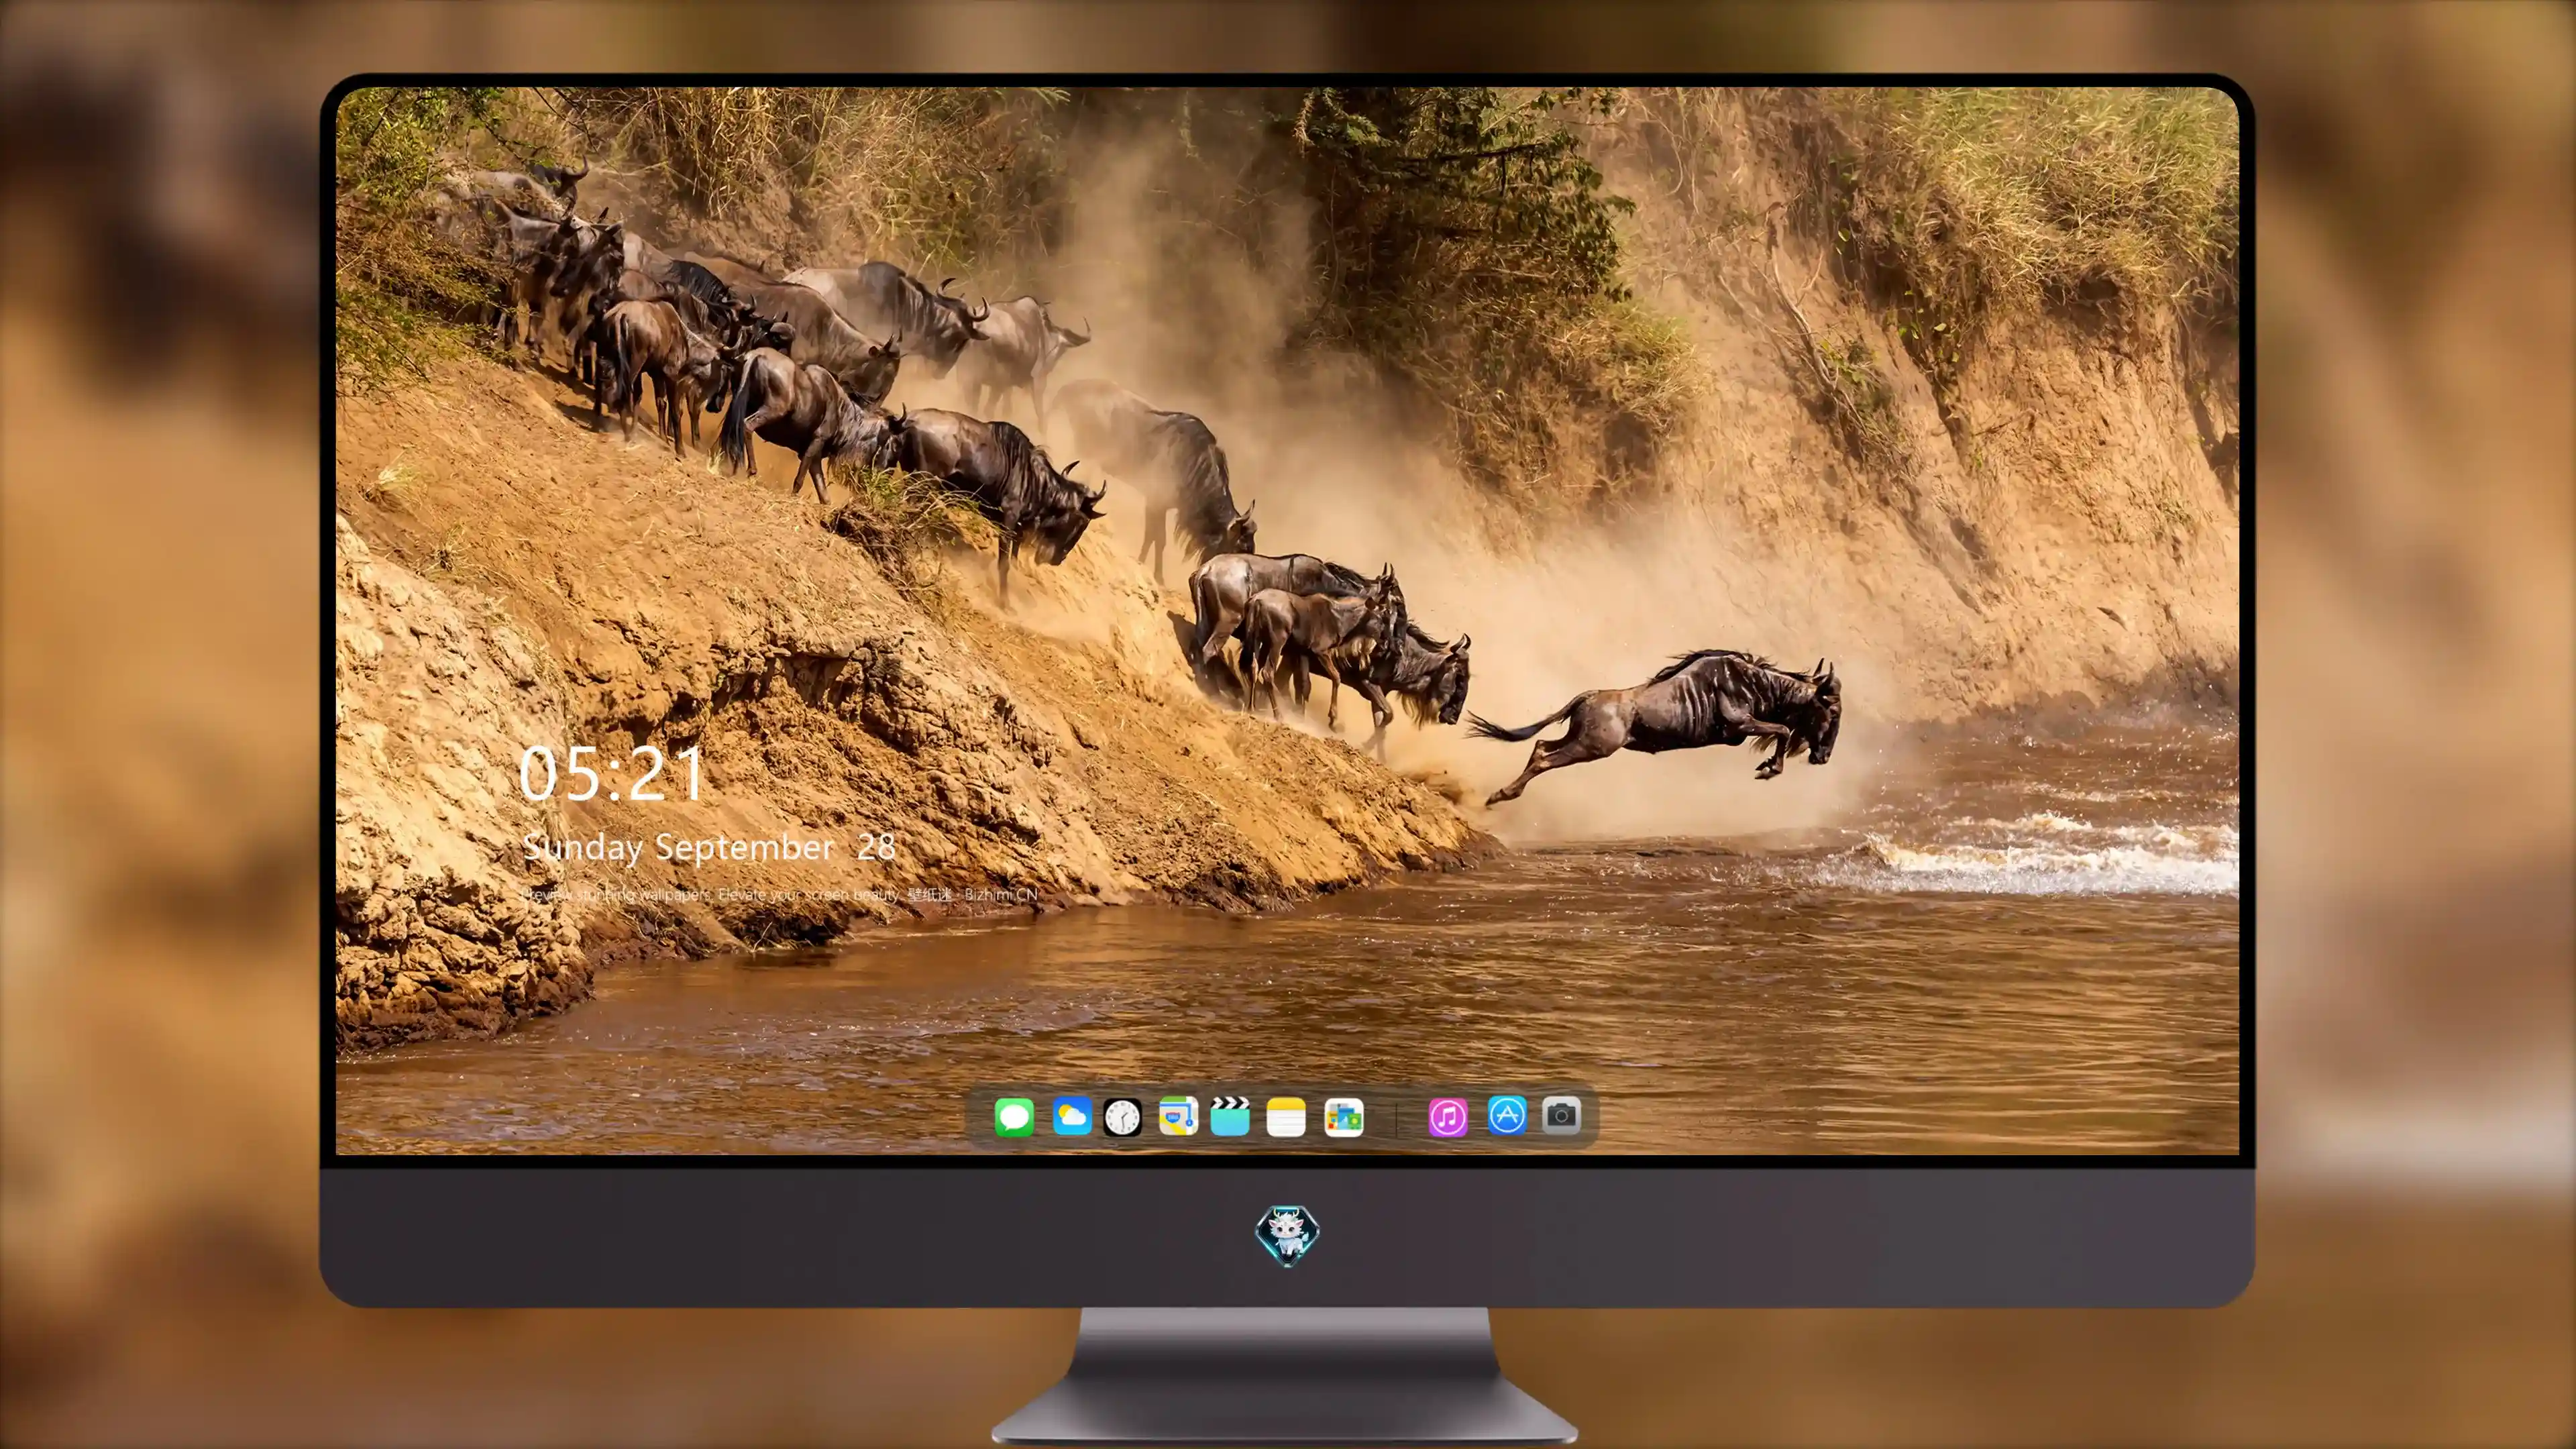This screenshot has width=2576, height=1449.
Task: Launch the iTunes music app
Action: 1448,1117
